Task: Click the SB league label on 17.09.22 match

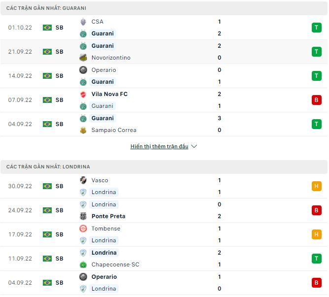Action: point(59,234)
